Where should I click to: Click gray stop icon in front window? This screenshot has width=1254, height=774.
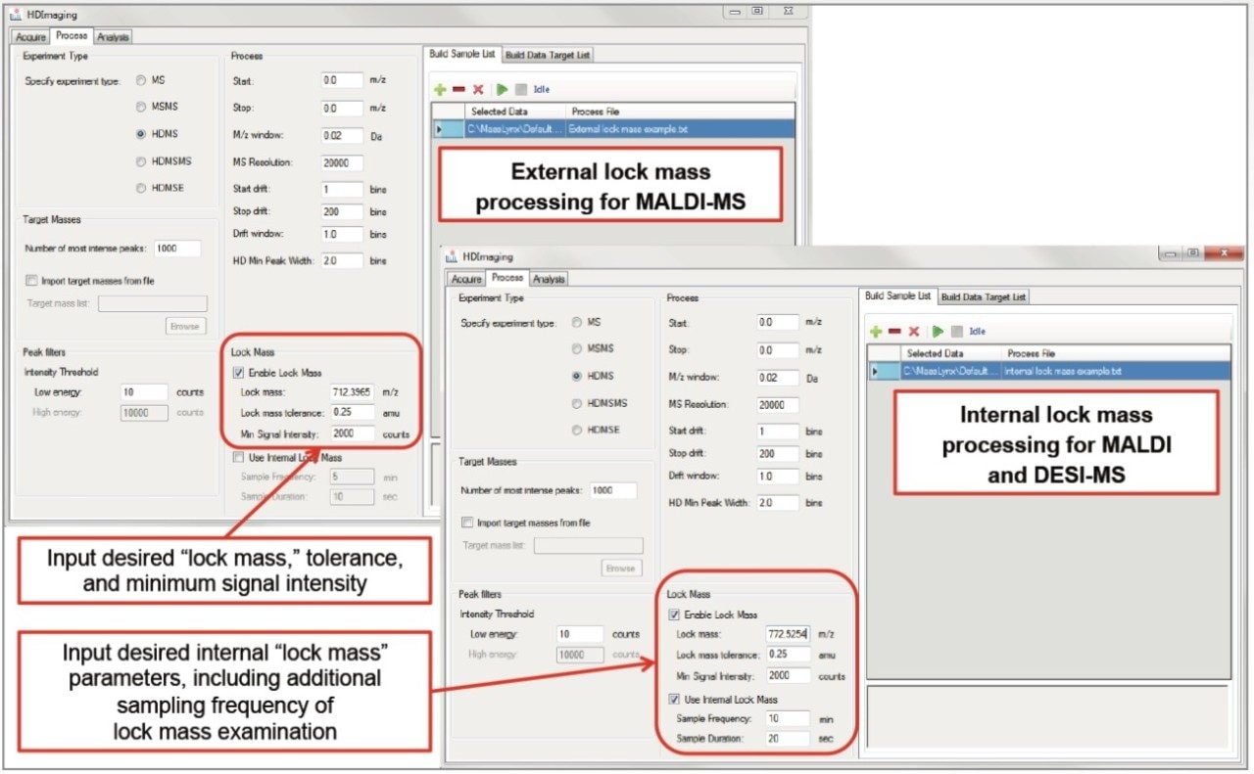[x=957, y=332]
